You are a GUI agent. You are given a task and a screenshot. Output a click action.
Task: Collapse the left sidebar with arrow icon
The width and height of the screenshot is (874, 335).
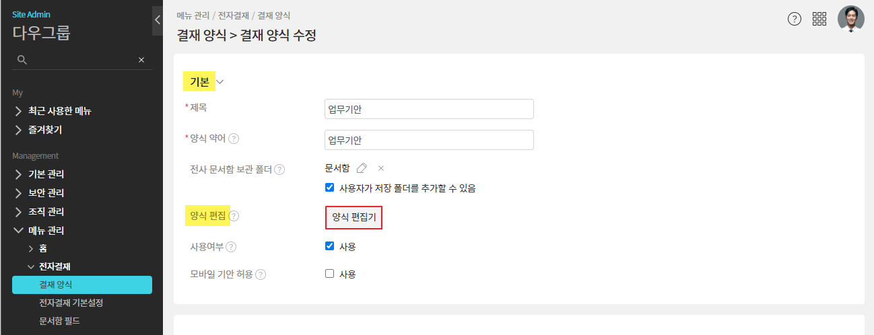(x=158, y=20)
